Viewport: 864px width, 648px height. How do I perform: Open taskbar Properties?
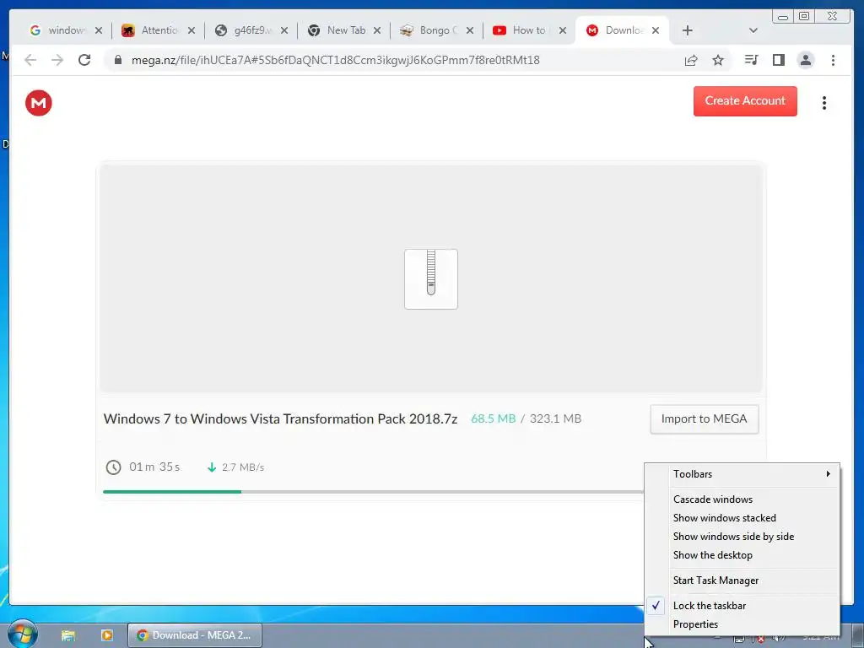(x=742, y=624)
